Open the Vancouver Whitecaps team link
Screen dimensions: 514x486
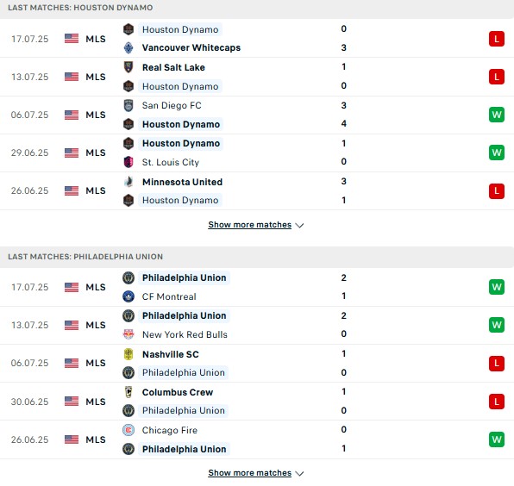(x=191, y=47)
